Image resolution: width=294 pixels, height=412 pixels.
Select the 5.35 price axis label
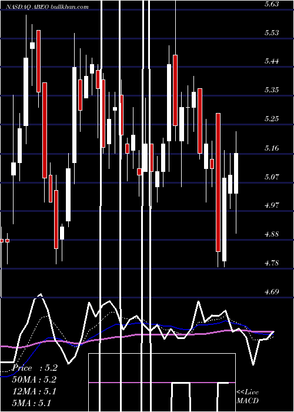click(272, 90)
